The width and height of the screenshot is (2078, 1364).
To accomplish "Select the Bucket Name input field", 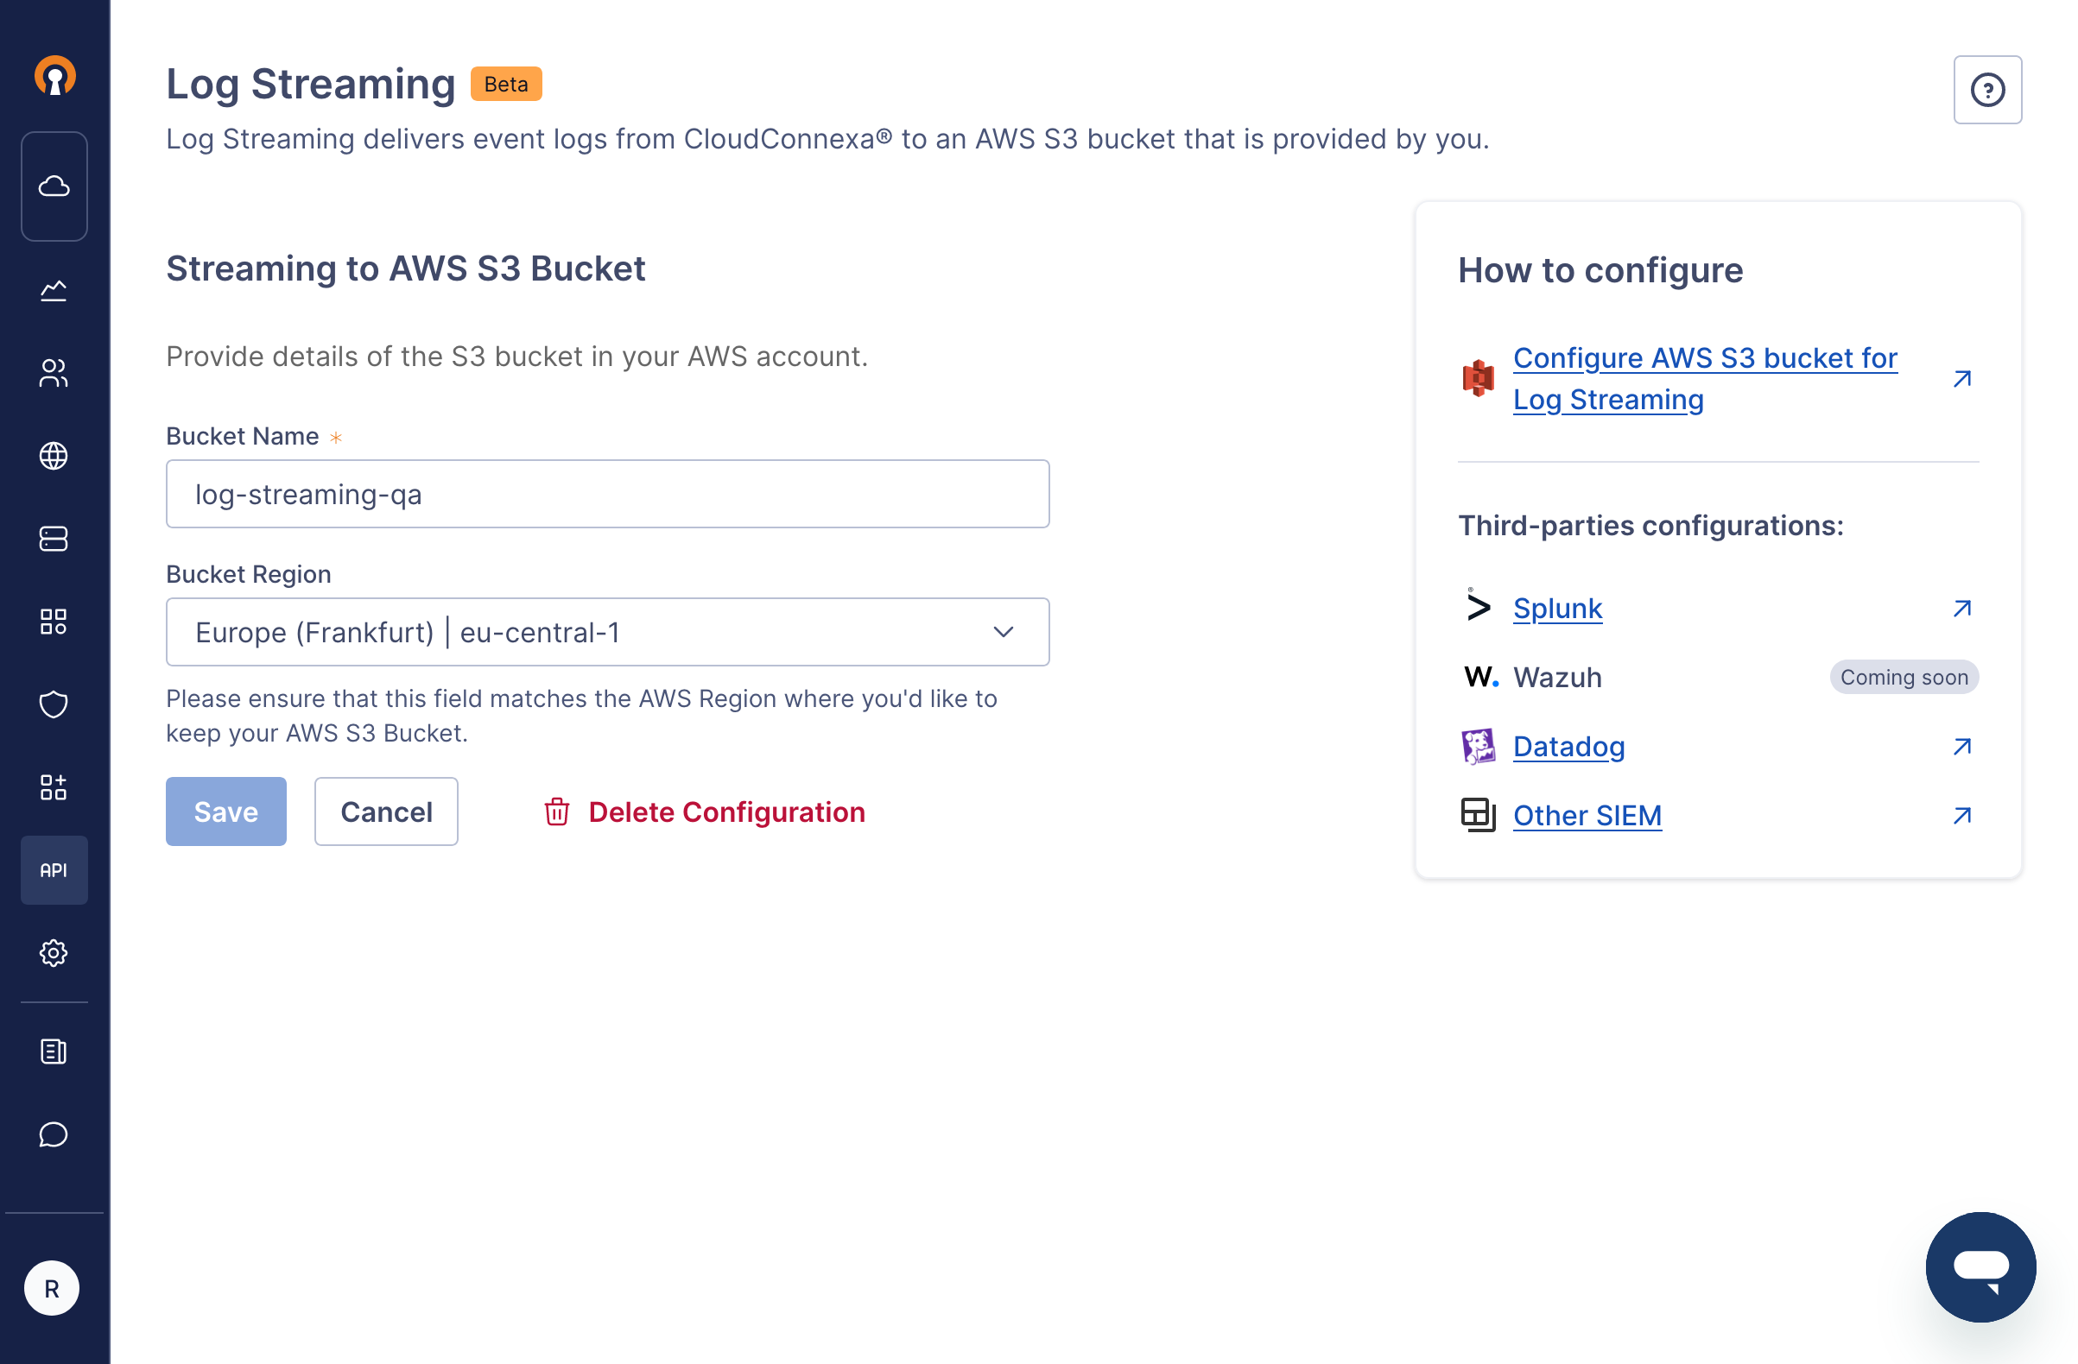I will click(607, 493).
